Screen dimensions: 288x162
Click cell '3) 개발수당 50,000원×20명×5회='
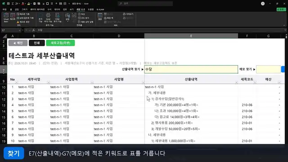191,129
